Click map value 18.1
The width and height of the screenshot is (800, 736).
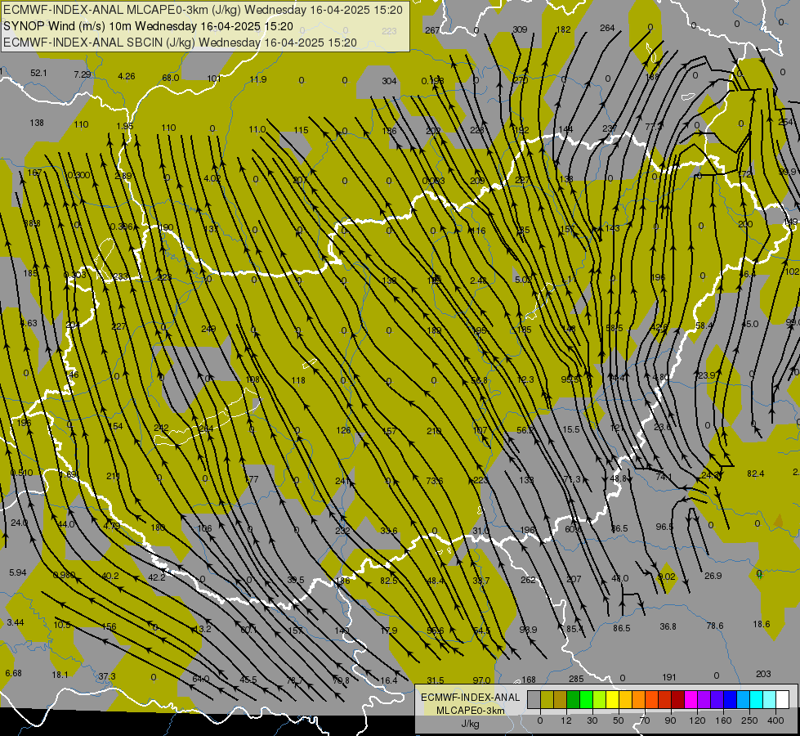point(60,675)
